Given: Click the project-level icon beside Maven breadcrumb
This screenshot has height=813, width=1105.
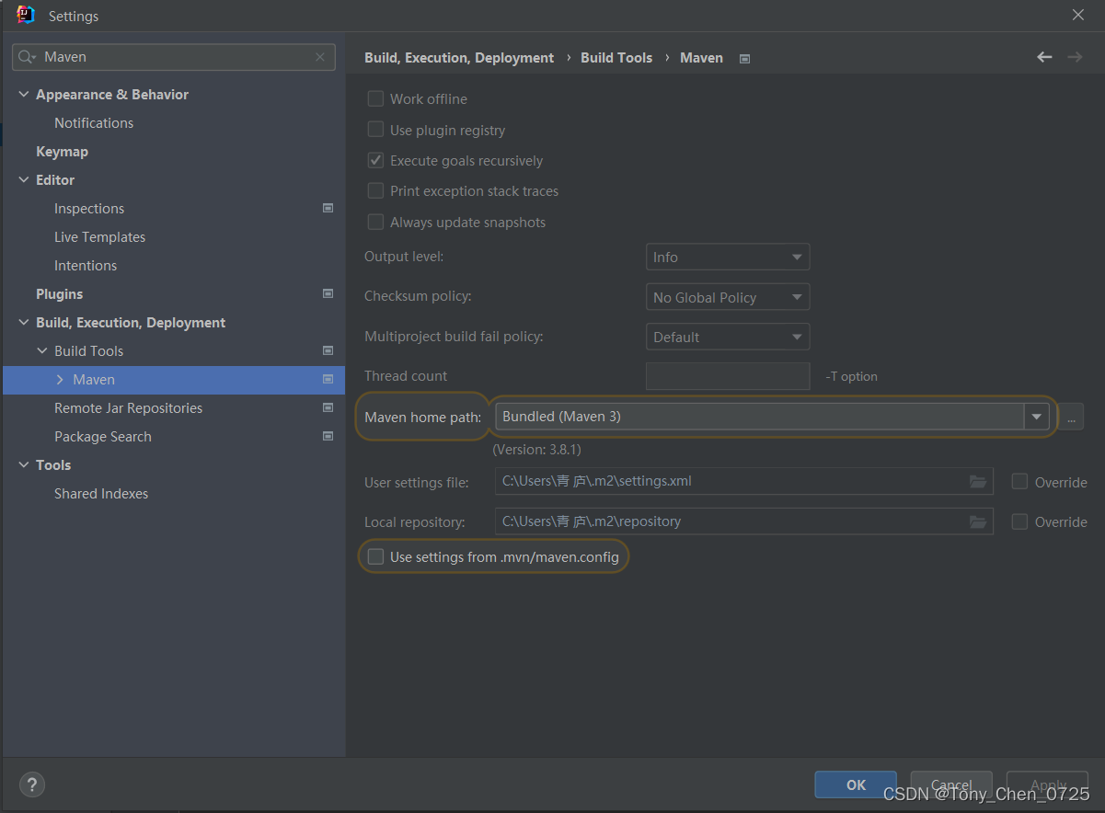Looking at the screenshot, I should [x=745, y=58].
